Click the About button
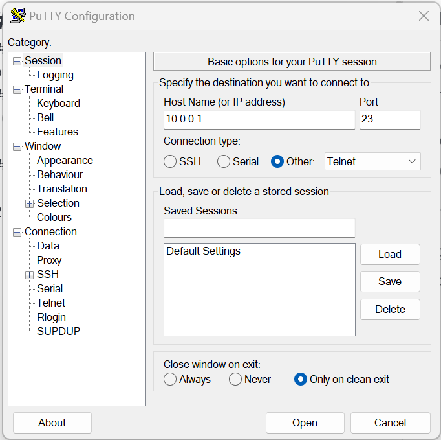 [52, 423]
